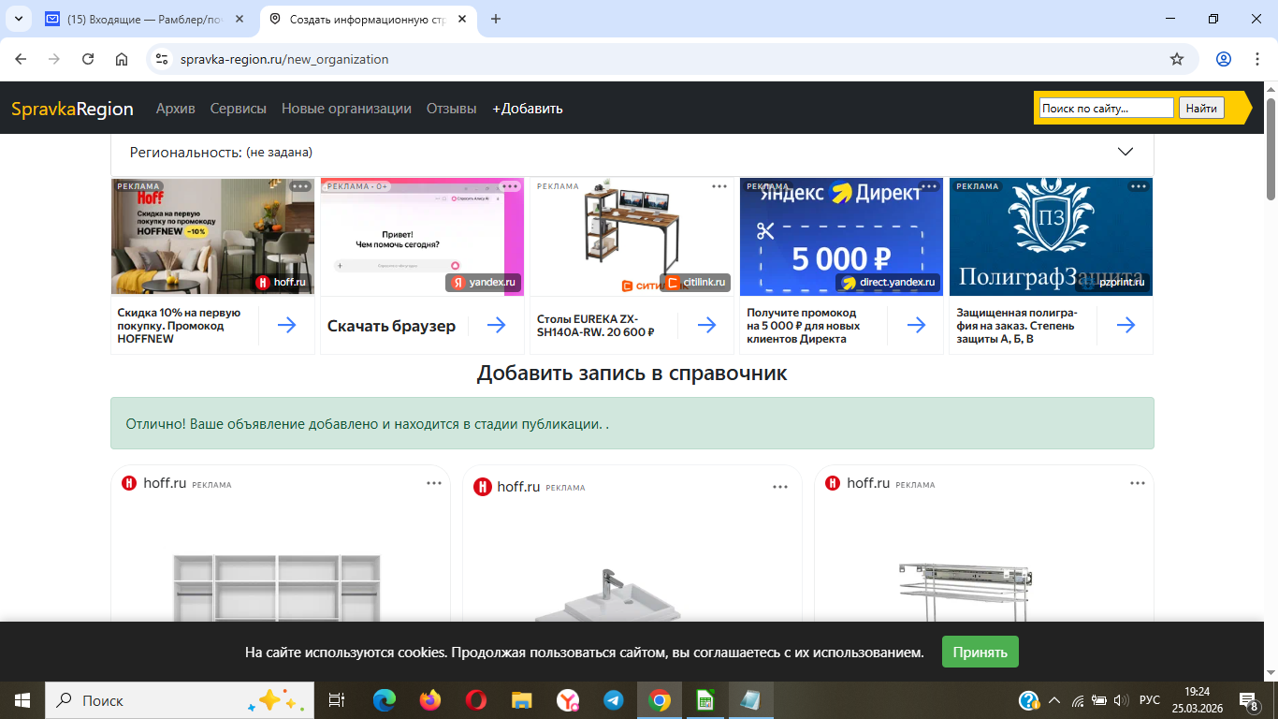Accept cookies with the 'Принять' button
This screenshot has height=719, width=1278.
tap(980, 653)
